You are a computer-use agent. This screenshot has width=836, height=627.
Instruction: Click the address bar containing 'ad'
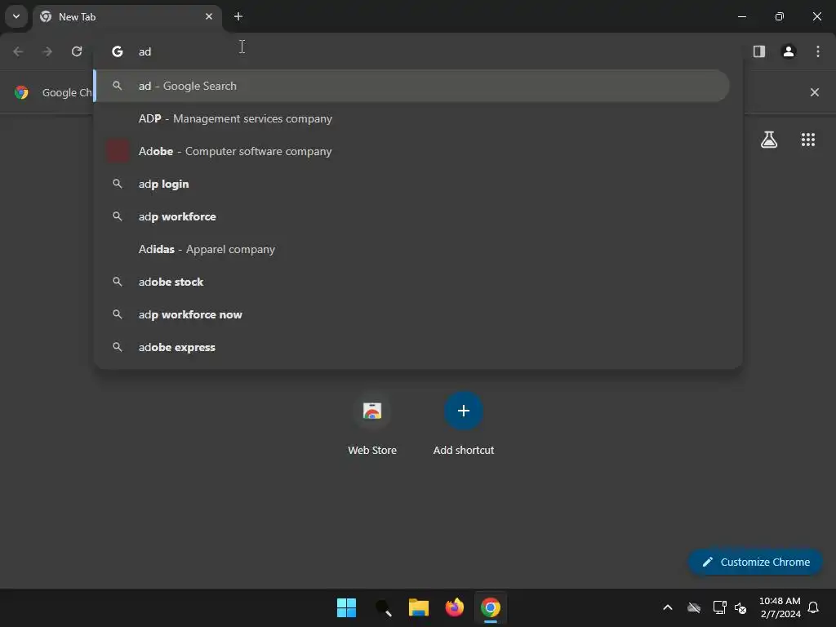pos(418,51)
